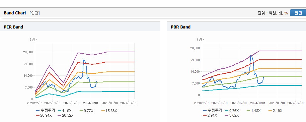This screenshot has height=122, width=306.
Task: Toggle the 20.94X series in PER legend
Action: pos(44,115)
